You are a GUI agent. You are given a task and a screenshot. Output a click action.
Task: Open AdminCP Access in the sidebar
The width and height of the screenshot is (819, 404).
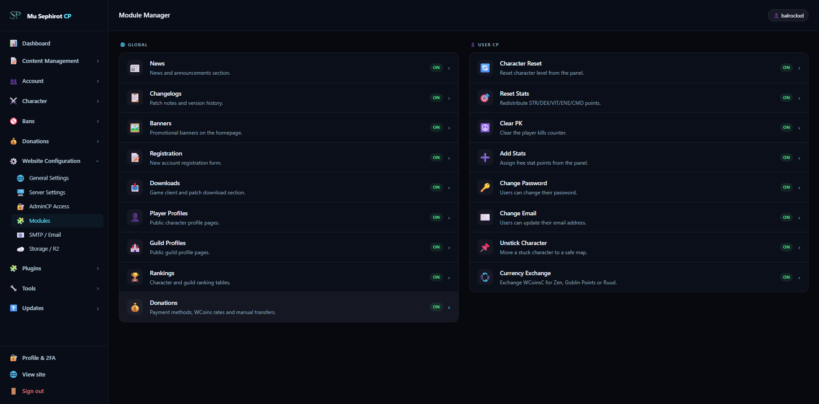click(57, 207)
